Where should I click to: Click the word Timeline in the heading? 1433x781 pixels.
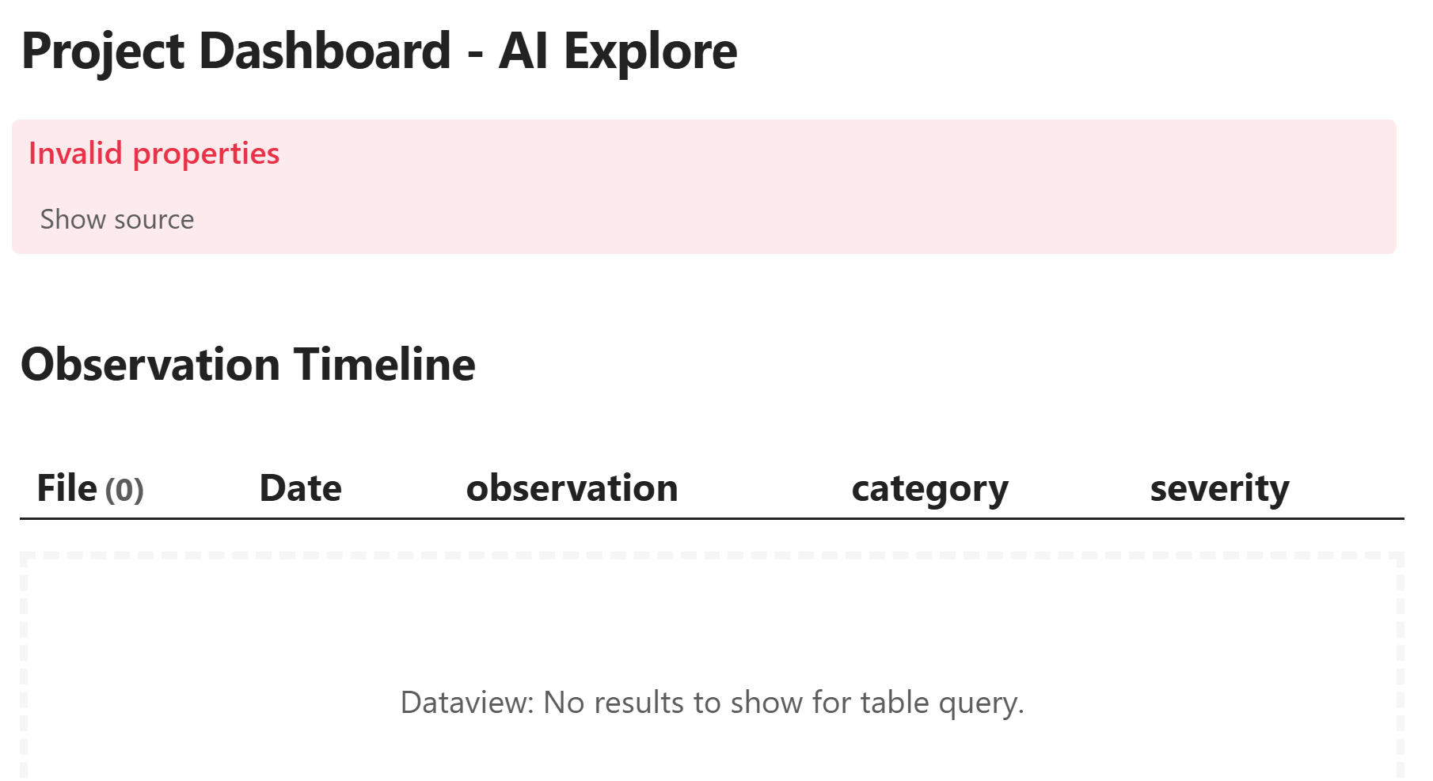(x=385, y=365)
